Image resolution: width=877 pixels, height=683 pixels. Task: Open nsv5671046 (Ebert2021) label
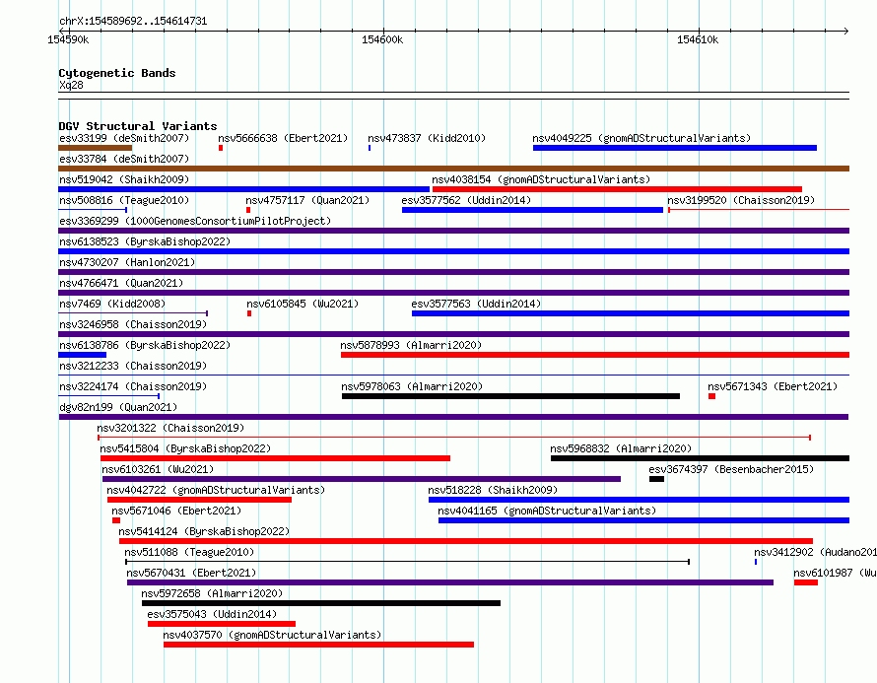176,511
